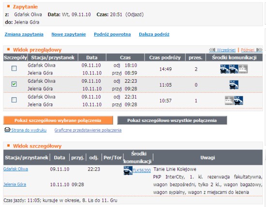
Task: Click gray regional train icon in 22:31 row
Action: tap(229, 101)
